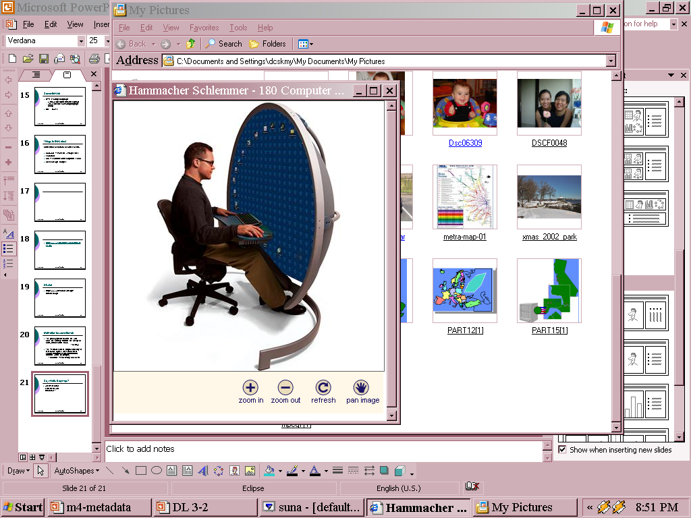Click the Insert WordArt icon

(202, 471)
